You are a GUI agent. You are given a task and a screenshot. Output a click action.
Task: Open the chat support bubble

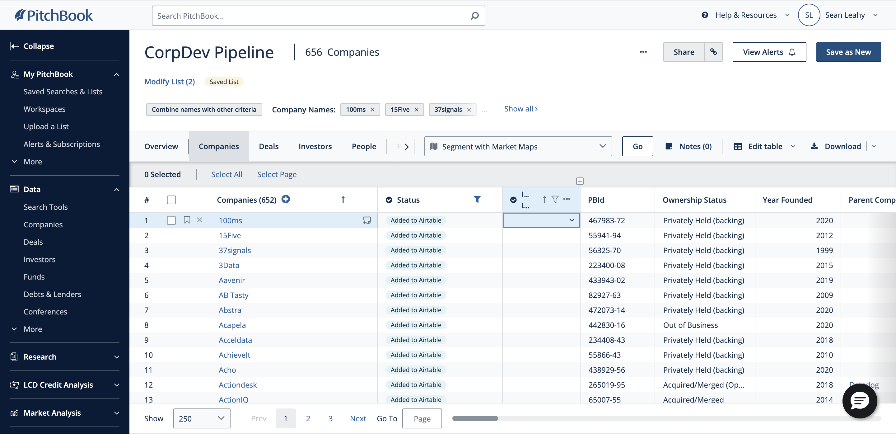tap(860, 401)
